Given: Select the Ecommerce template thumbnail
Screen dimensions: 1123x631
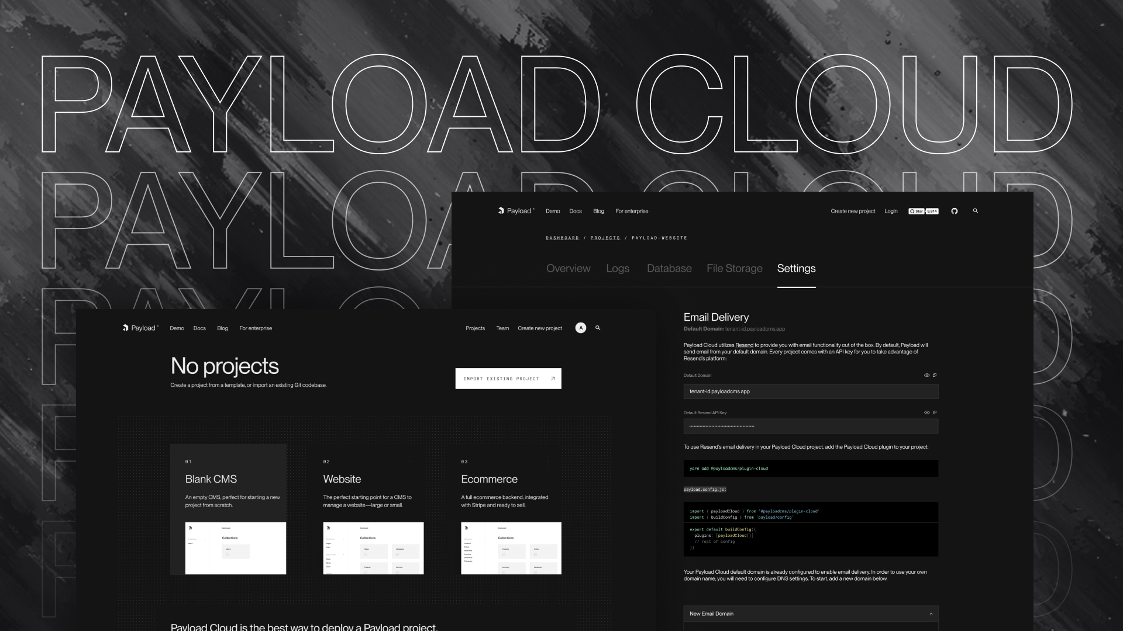Looking at the screenshot, I should click(511, 547).
